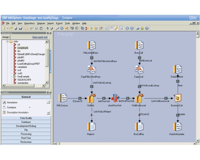Open the View menu

[20, 23]
